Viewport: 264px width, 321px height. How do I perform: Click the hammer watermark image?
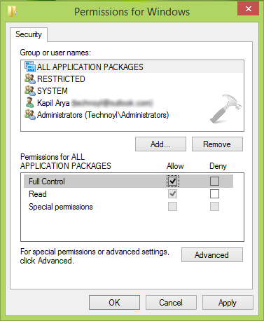coord(225,109)
